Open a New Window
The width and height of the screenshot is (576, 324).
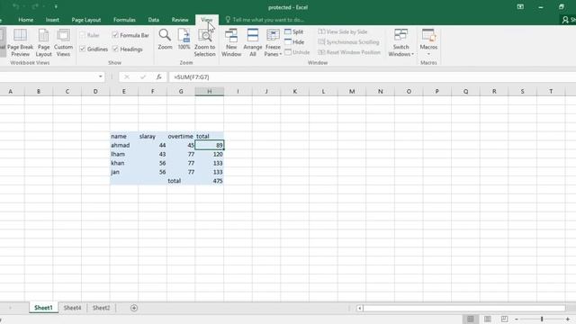tap(231, 42)
